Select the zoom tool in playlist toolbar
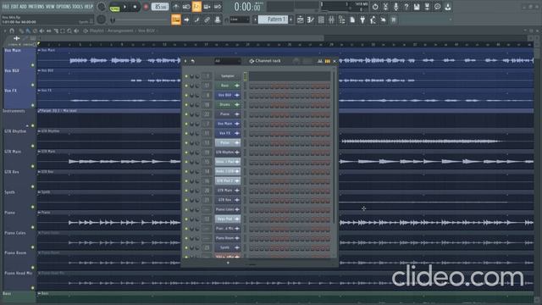 (x=69, y=30)
